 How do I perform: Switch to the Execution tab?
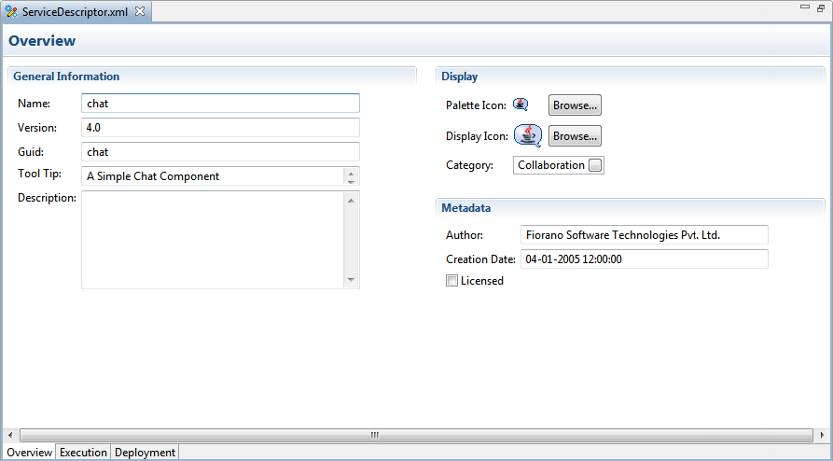pyautogui.click(x=83, y=453)
